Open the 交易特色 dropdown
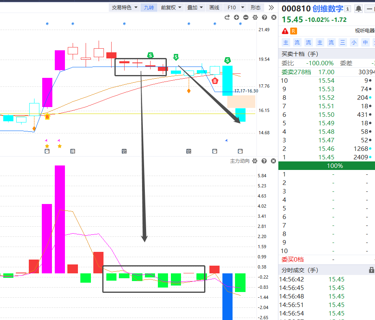This screenshot has width=375, height=320. click(x=125, y=7)
